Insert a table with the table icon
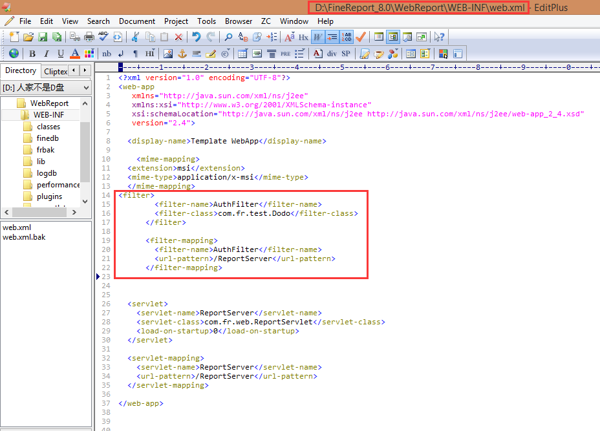This screenshot has height=431, width=600. click(242, 54)
